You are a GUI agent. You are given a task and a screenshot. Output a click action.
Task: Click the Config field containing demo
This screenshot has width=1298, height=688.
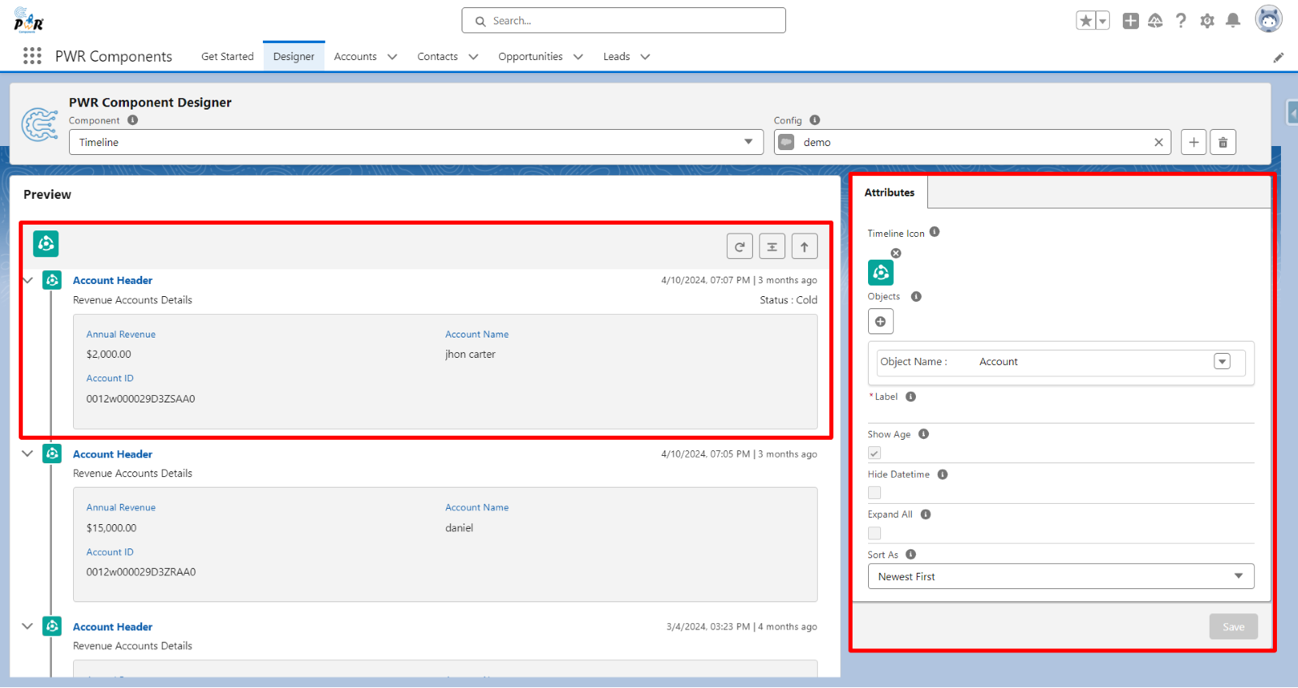pyautogui.click(x=972, y=142)
